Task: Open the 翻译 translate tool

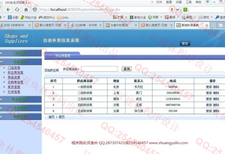Action: click(170, 17)
